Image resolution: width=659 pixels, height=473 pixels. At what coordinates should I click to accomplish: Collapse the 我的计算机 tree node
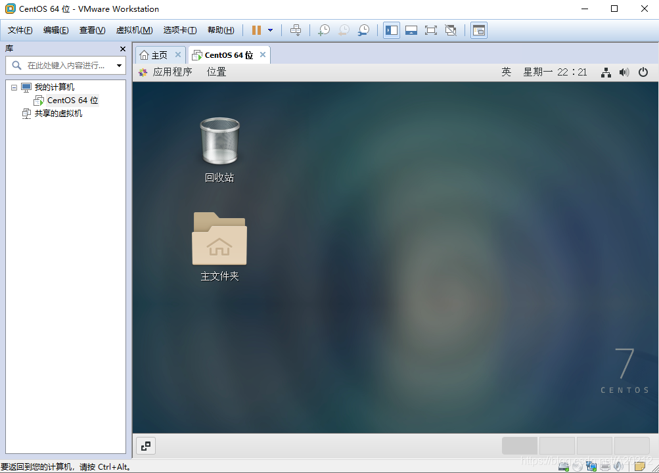coord(14,87)
